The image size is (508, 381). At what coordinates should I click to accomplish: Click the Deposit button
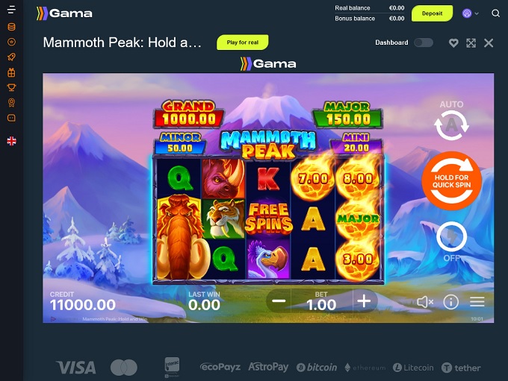433,13
